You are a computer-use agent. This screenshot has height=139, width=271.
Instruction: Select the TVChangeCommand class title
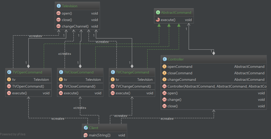click(132, 72)
